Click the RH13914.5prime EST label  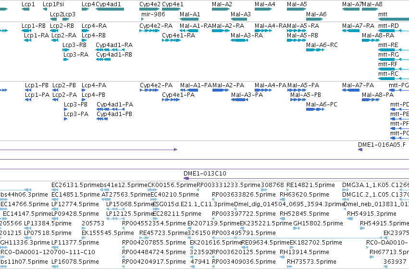(304, 252)
